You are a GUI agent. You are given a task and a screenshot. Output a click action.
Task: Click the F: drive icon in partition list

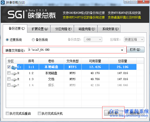(x=14, y=86)
